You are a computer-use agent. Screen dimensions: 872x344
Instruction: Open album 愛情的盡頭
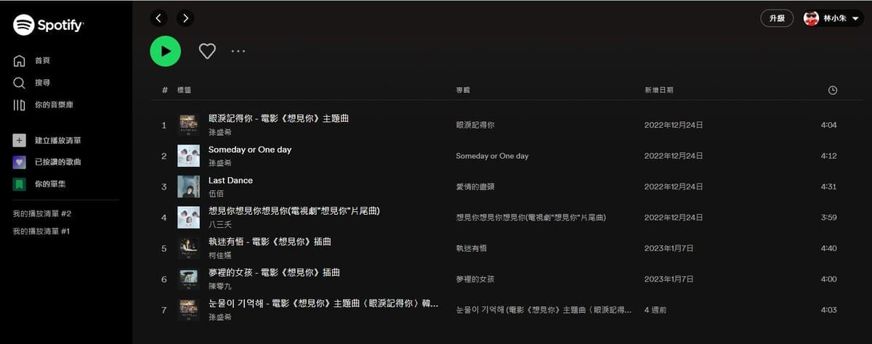pyautogui.click(x=475, y=187)
